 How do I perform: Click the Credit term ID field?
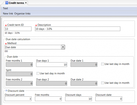(x=18, y=29)
